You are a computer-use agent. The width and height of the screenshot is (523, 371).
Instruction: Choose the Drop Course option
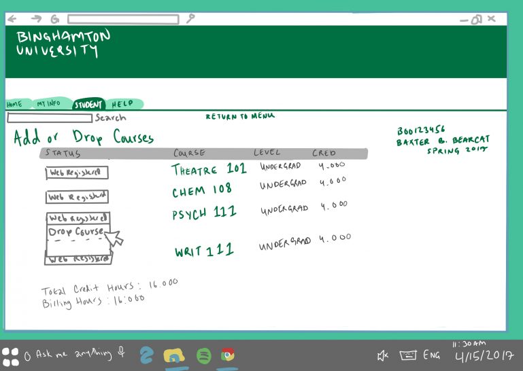[x=75, y=232]
